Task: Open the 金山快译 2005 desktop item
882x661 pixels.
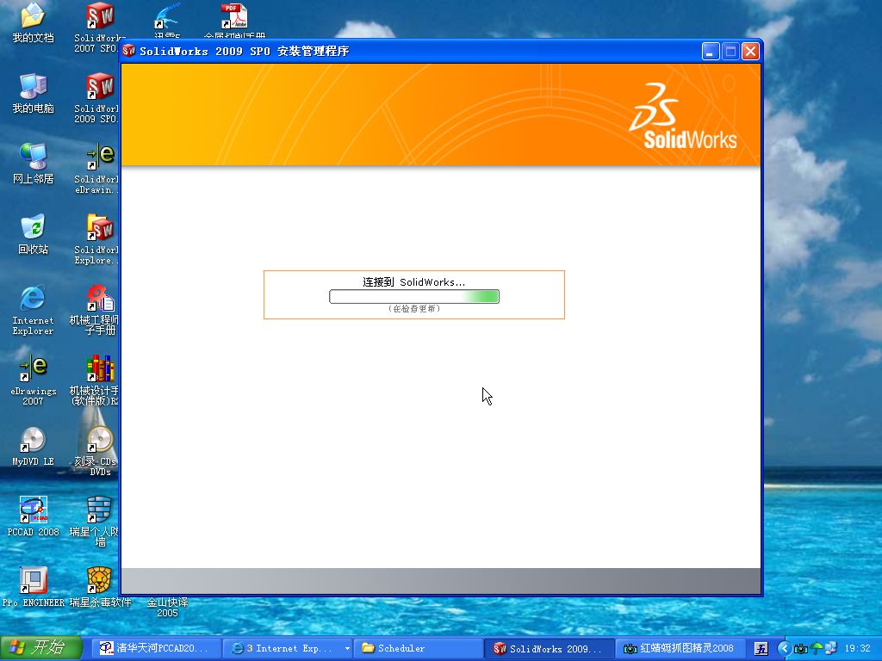Action: (x=167, y=607)
